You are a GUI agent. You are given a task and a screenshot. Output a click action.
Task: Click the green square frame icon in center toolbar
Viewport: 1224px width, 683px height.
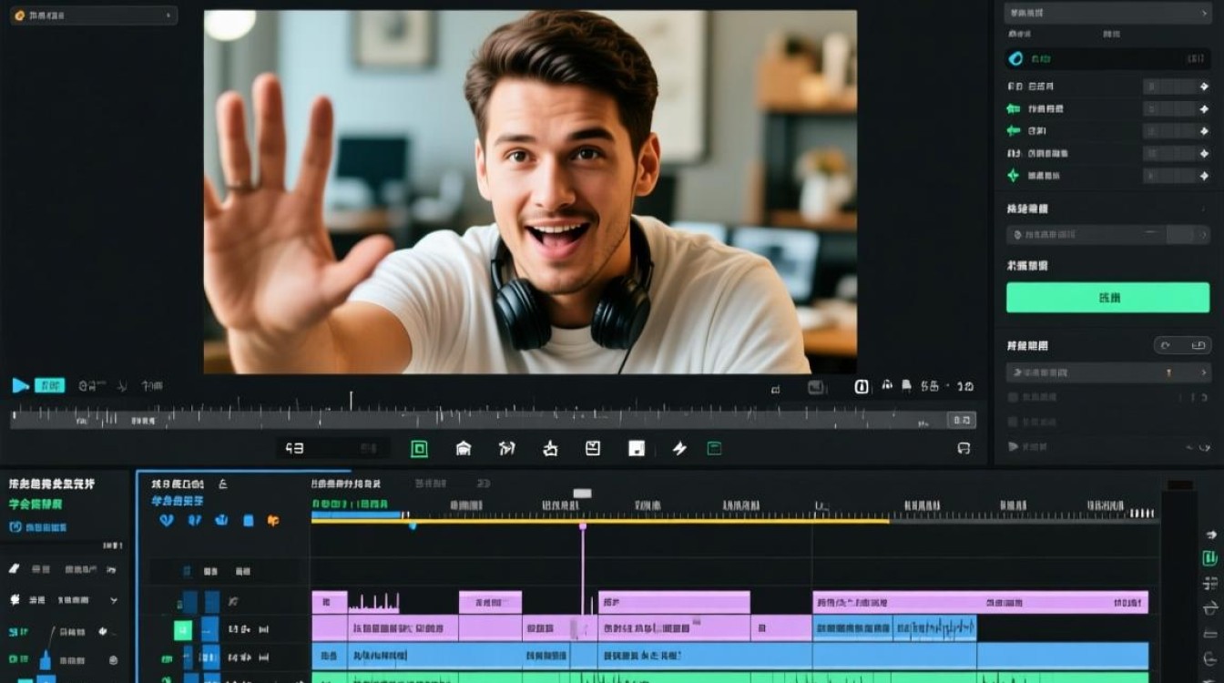pos(419,448)
